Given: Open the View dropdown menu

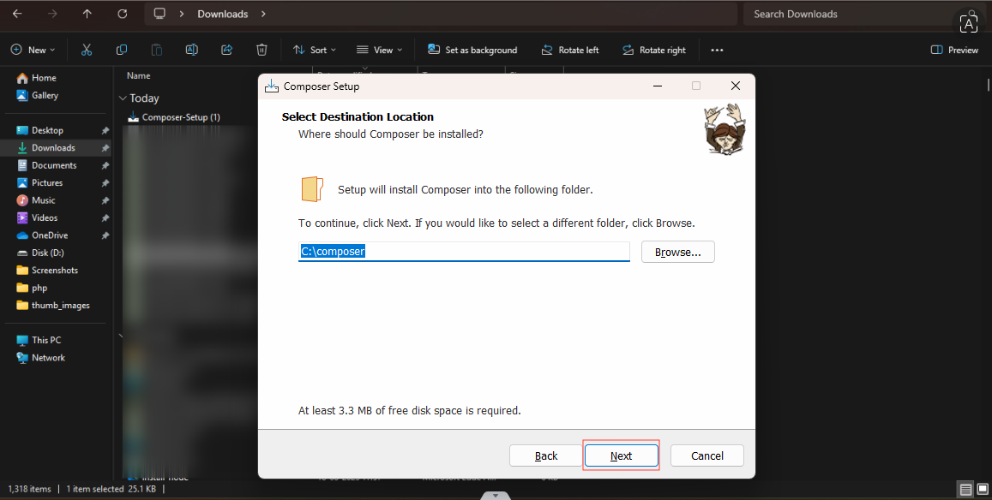Looking at the screenshot, I should pos(380,50).
